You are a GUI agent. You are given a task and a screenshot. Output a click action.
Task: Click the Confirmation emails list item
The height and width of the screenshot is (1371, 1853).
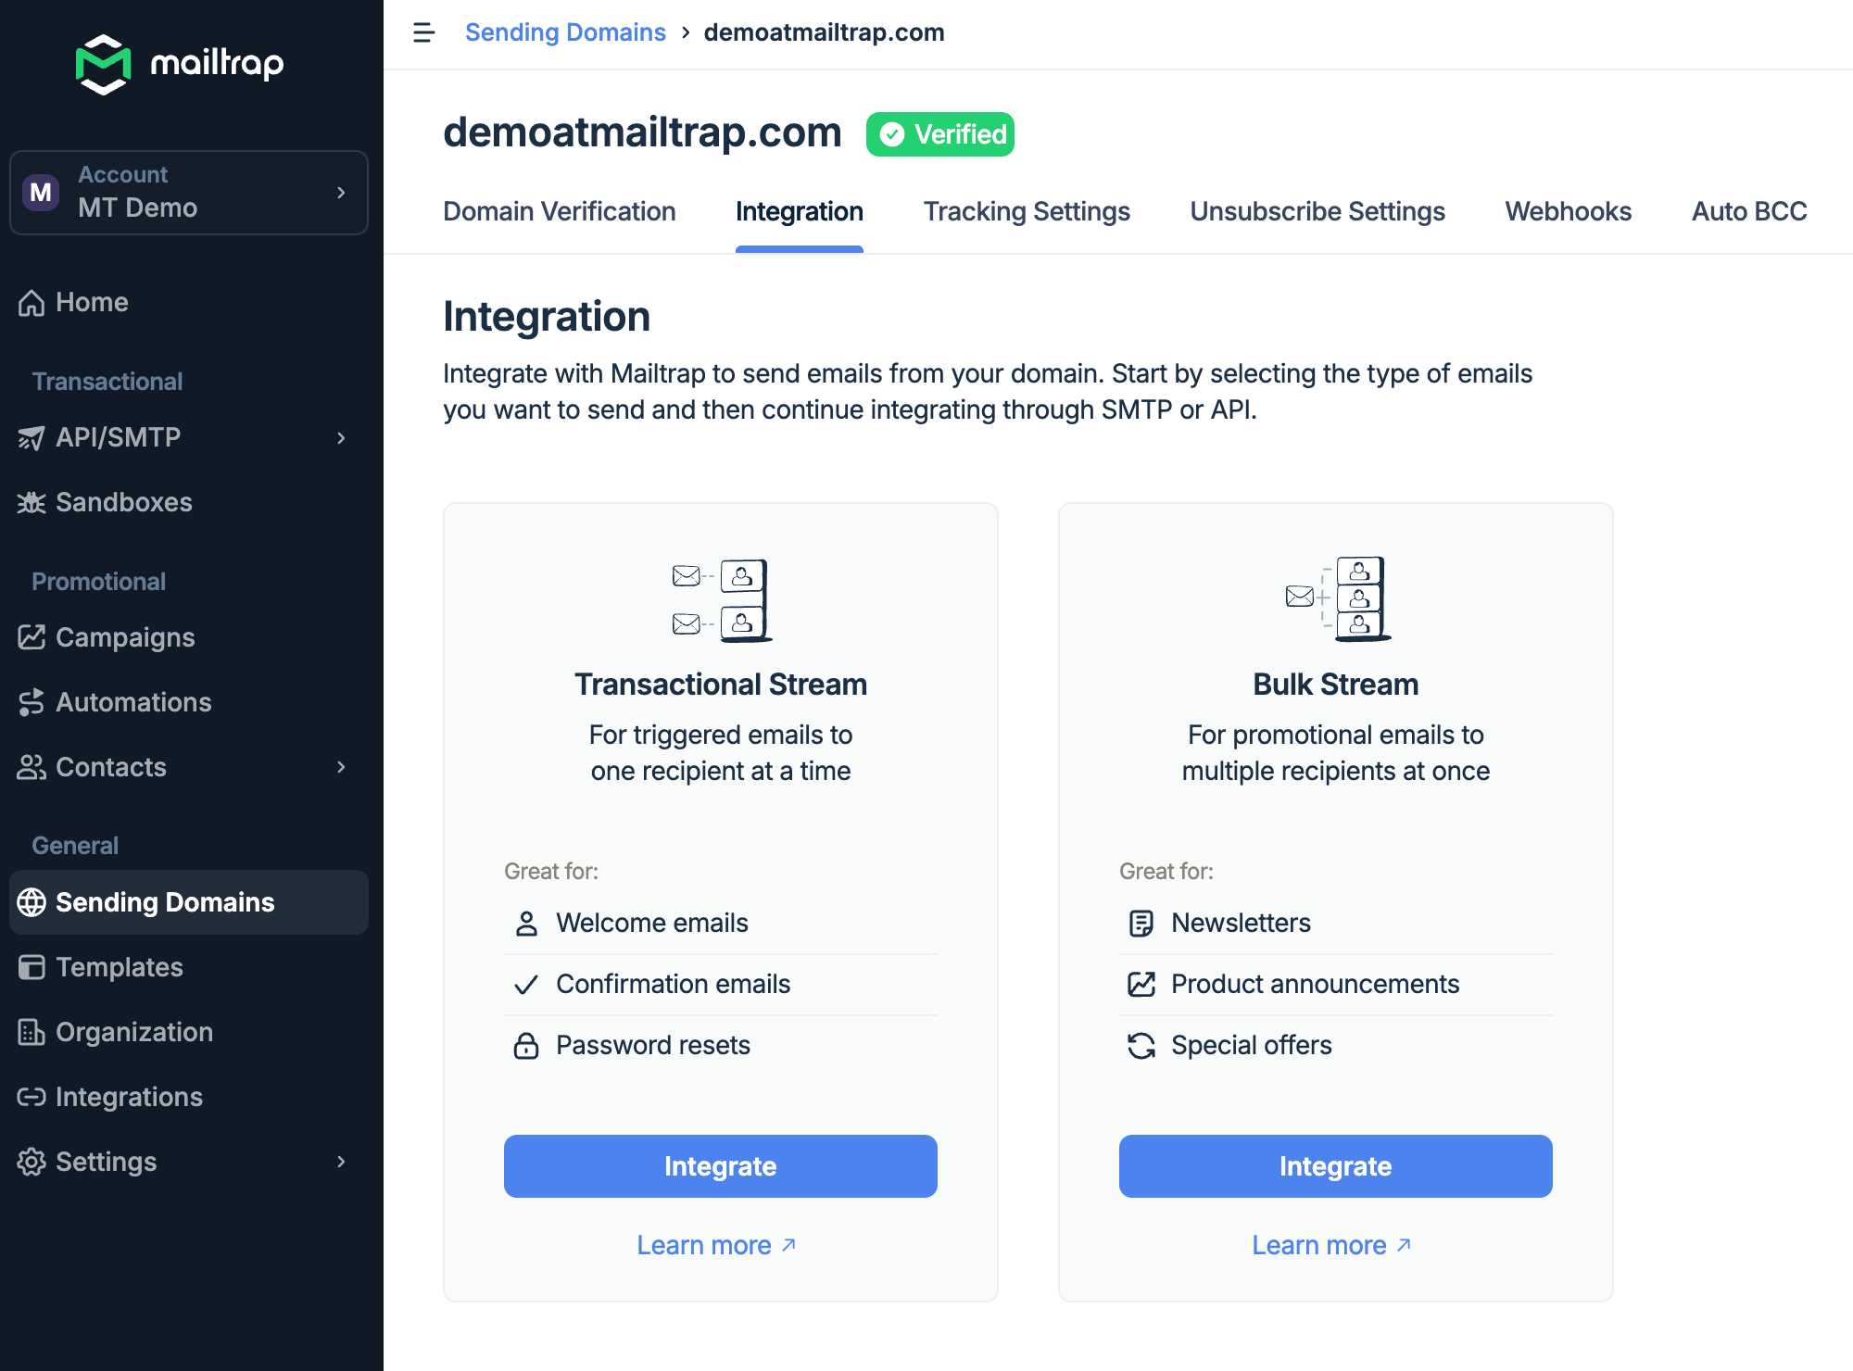721,985
